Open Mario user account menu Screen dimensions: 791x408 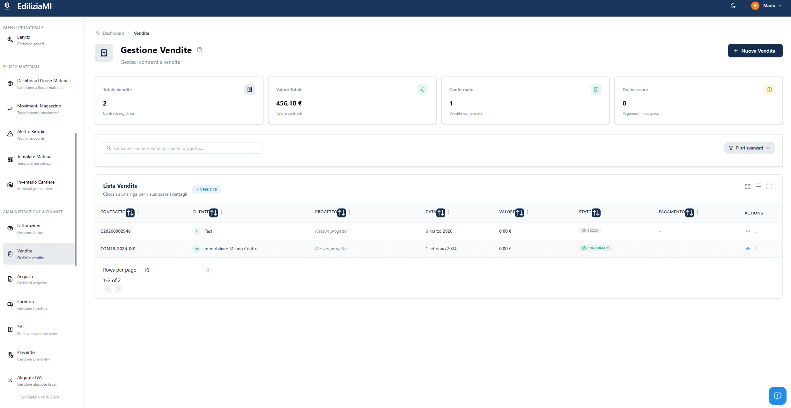click(769, 6)
